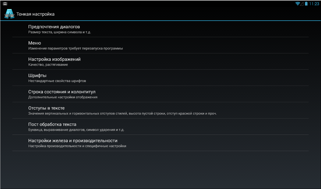Image resolution: width=321 pixels, height=189 pixels.
Task: Tap the battery status icon
Action: 306,4
